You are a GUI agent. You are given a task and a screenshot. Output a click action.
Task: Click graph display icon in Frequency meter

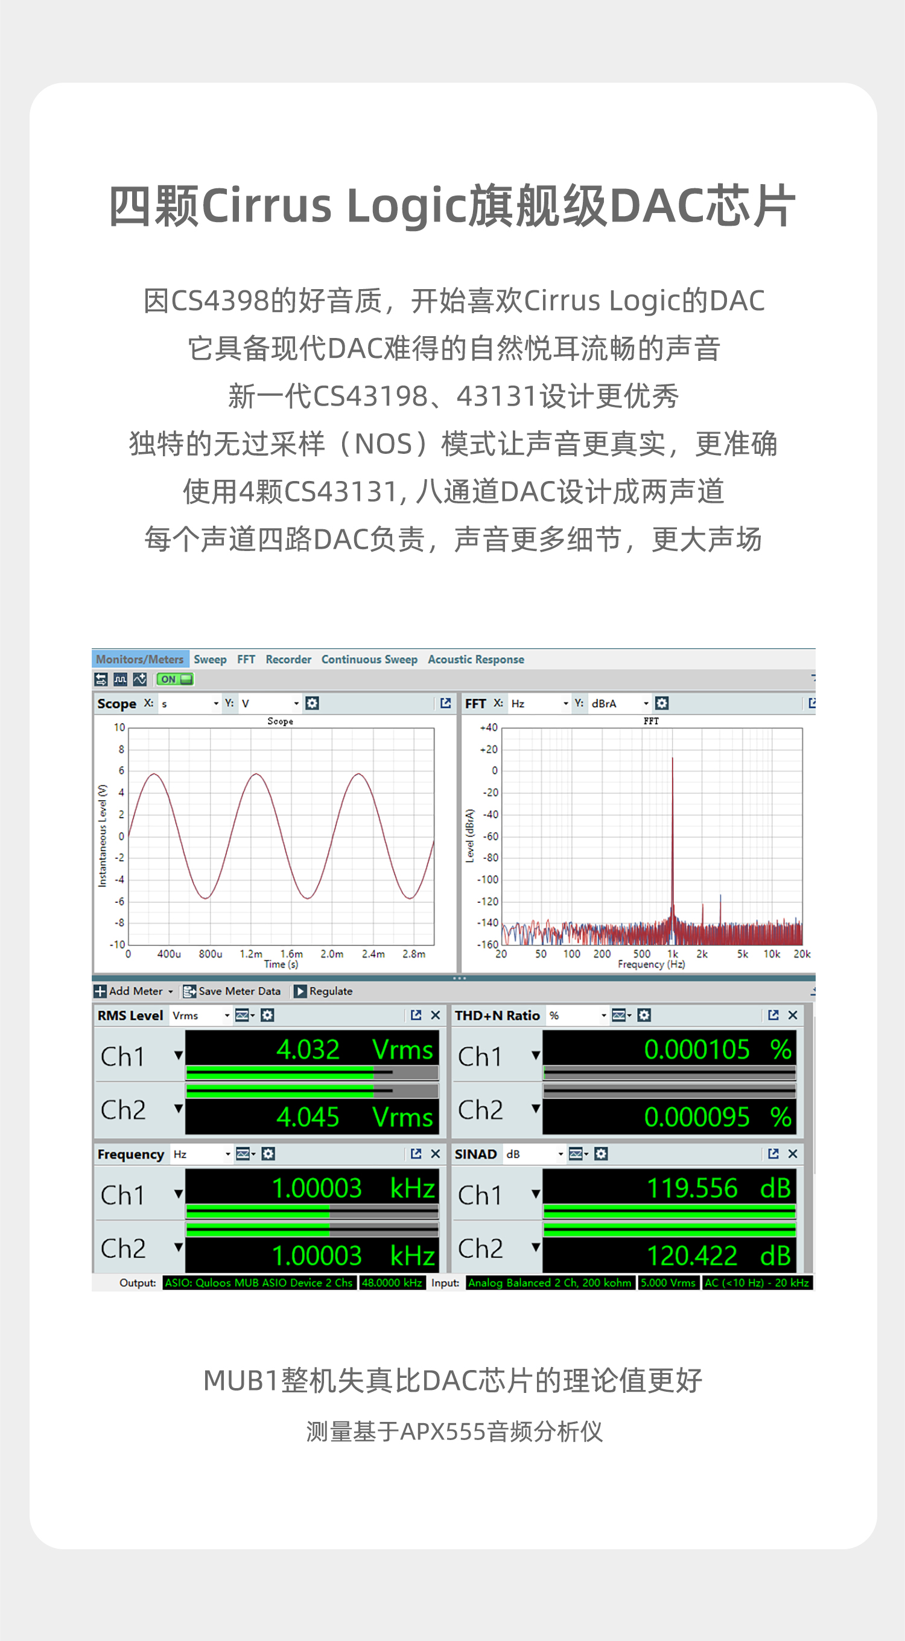tap(243, 1155)
